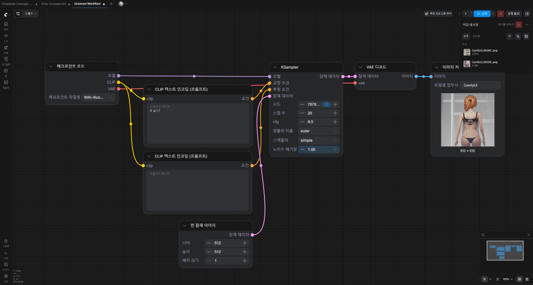Open the euler sampler name dropdown

[x=319, y=131]
